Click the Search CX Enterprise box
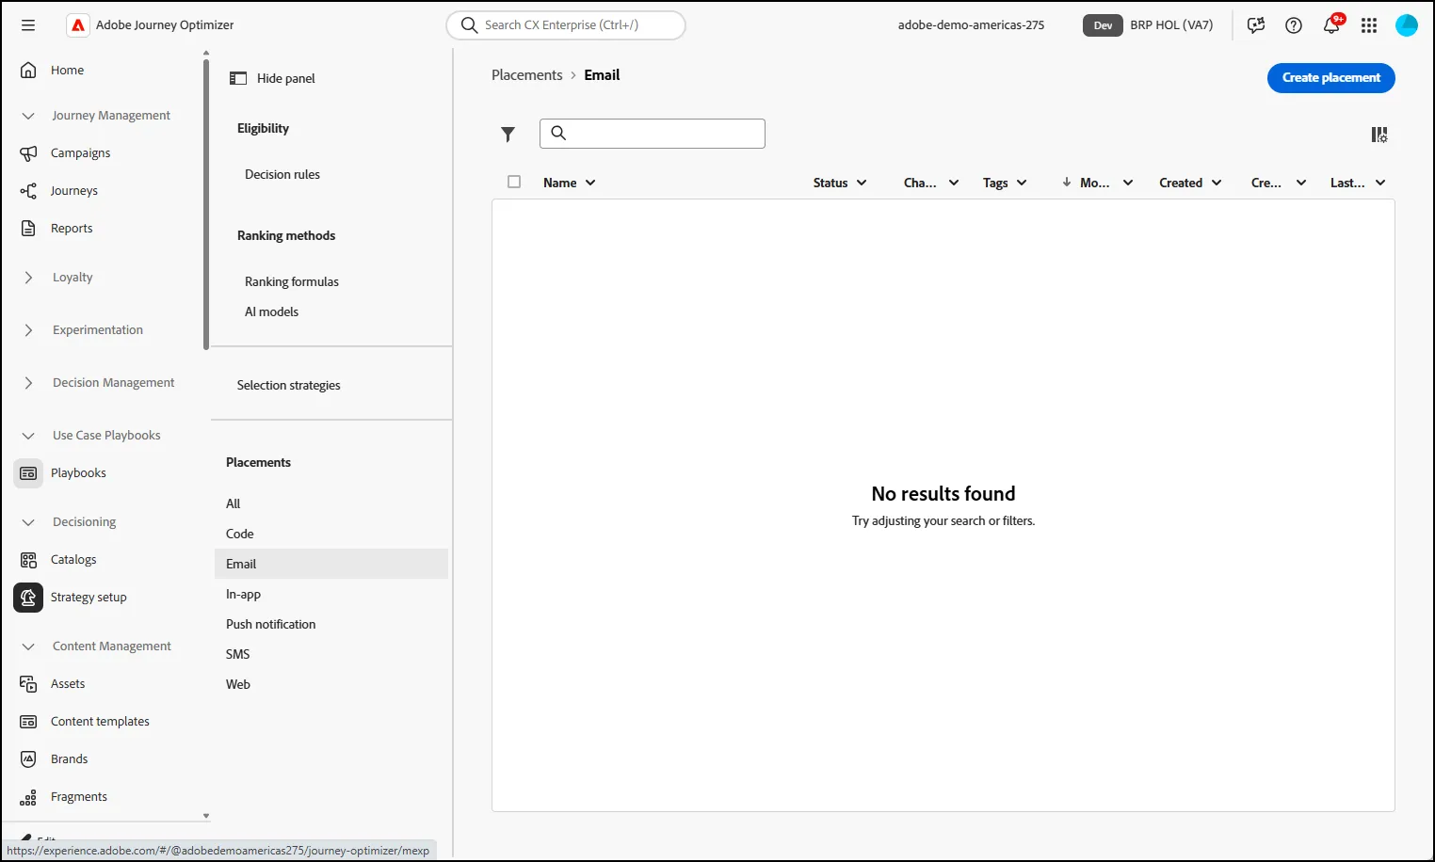1435x862 pixels. click(566, 25)
